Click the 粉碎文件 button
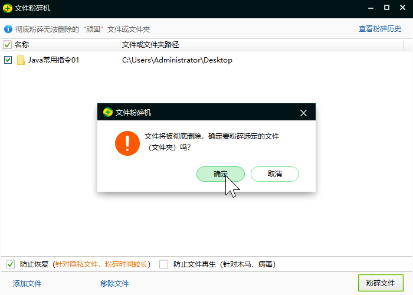 tap(381, 283)
